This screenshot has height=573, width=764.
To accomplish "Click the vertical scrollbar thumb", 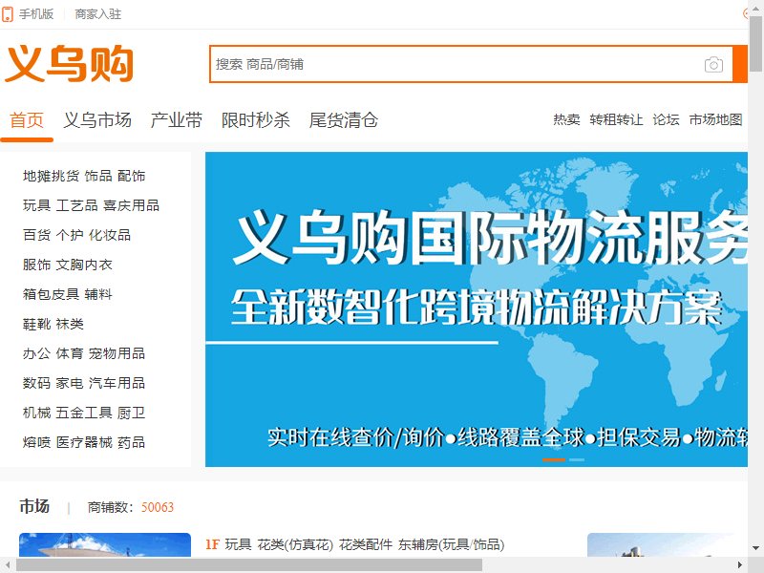I will pos(755,43).
